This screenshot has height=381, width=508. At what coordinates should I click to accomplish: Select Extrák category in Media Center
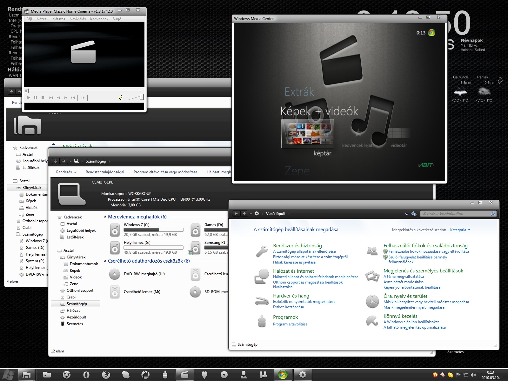(299, 92)
